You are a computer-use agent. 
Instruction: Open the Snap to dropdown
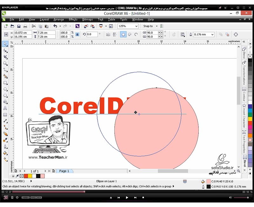(157, 26)
